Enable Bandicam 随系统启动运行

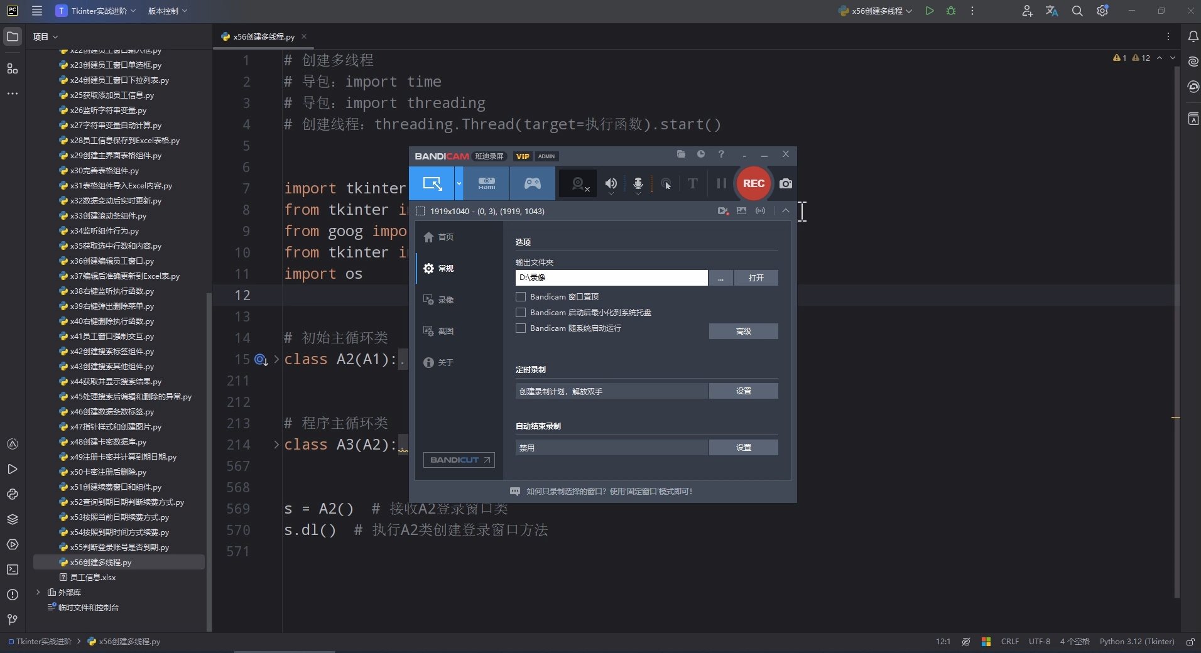click(521, 328)
